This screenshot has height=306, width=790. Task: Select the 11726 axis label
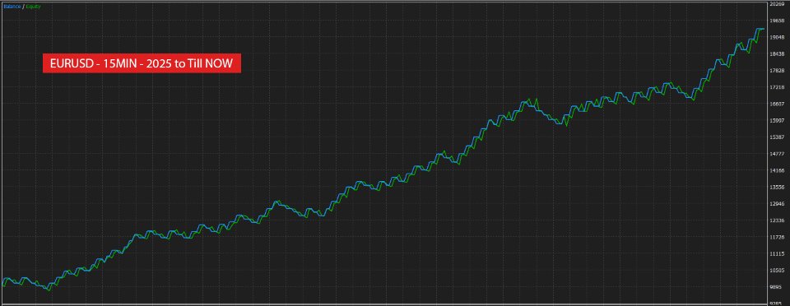[778, 237]
